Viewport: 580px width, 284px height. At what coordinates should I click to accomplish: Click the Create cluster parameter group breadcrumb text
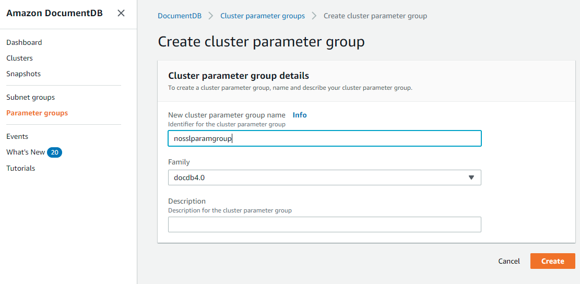tap(375, 16)
